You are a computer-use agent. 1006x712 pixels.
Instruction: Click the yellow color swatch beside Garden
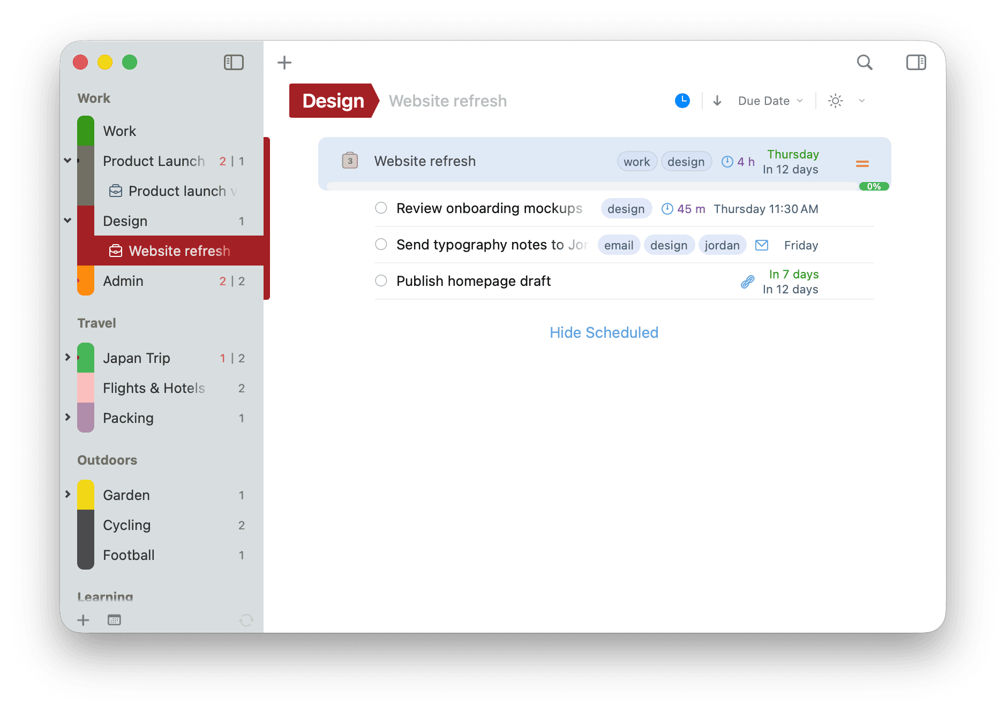86,495
